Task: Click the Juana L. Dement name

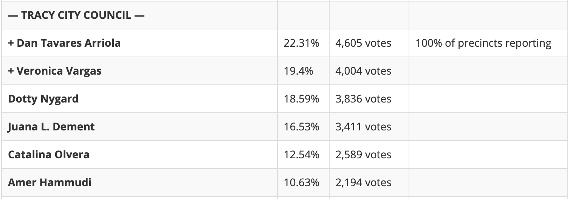Action: click(x=51, y=127)
